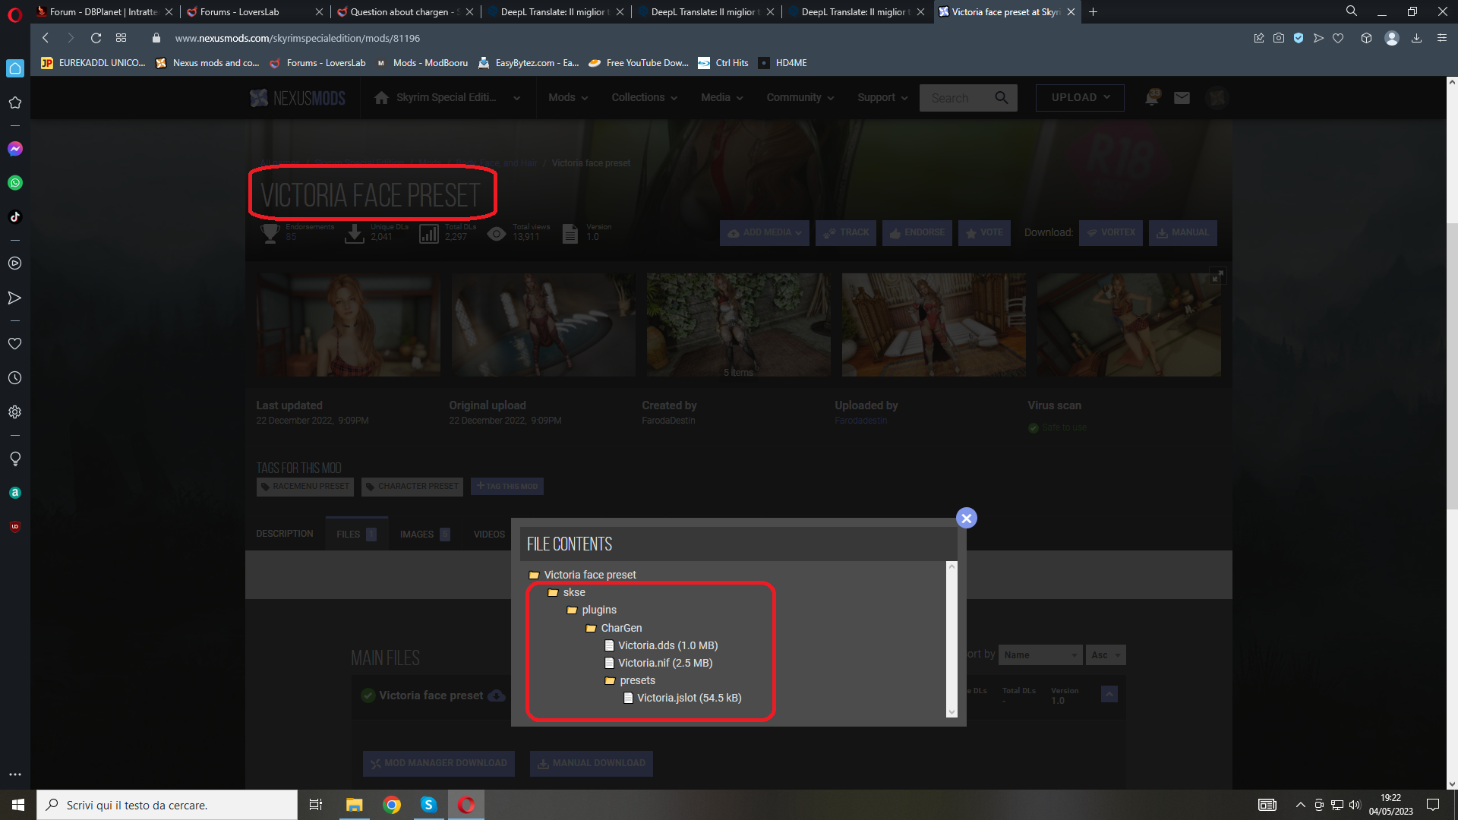Viewport: 1458px width, 820px height.
Task: Expand the Collections menu
Action: [644, 97]
